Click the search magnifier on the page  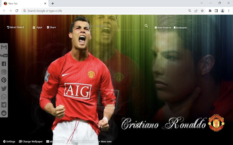(x=146, y=26)
